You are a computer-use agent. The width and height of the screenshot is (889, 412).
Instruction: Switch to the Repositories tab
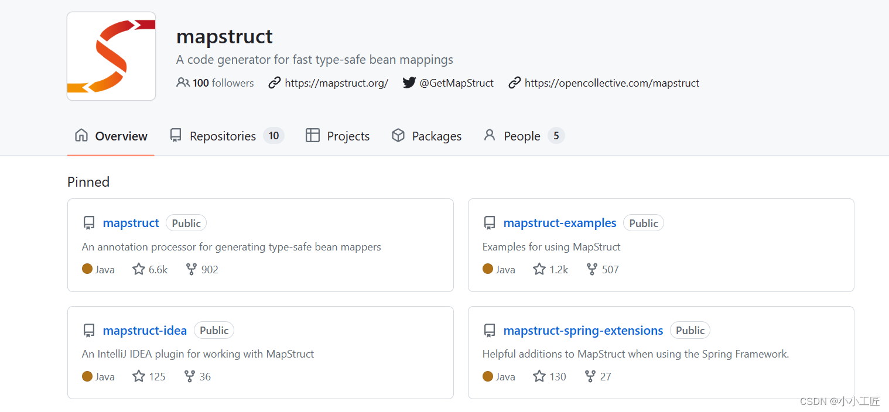(223, 136)
